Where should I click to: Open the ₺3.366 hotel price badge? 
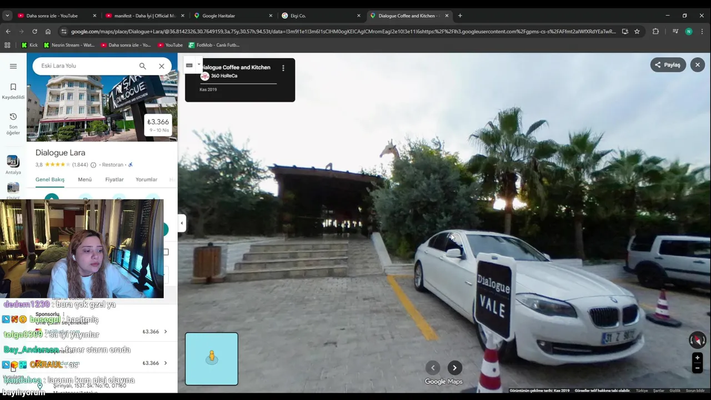158,125
